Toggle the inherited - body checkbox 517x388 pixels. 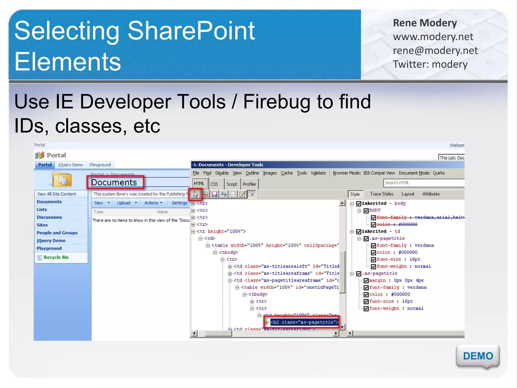click(358, 204)
